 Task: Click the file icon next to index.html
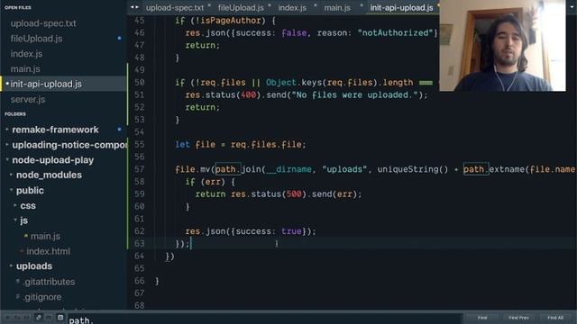coord(22,251)
